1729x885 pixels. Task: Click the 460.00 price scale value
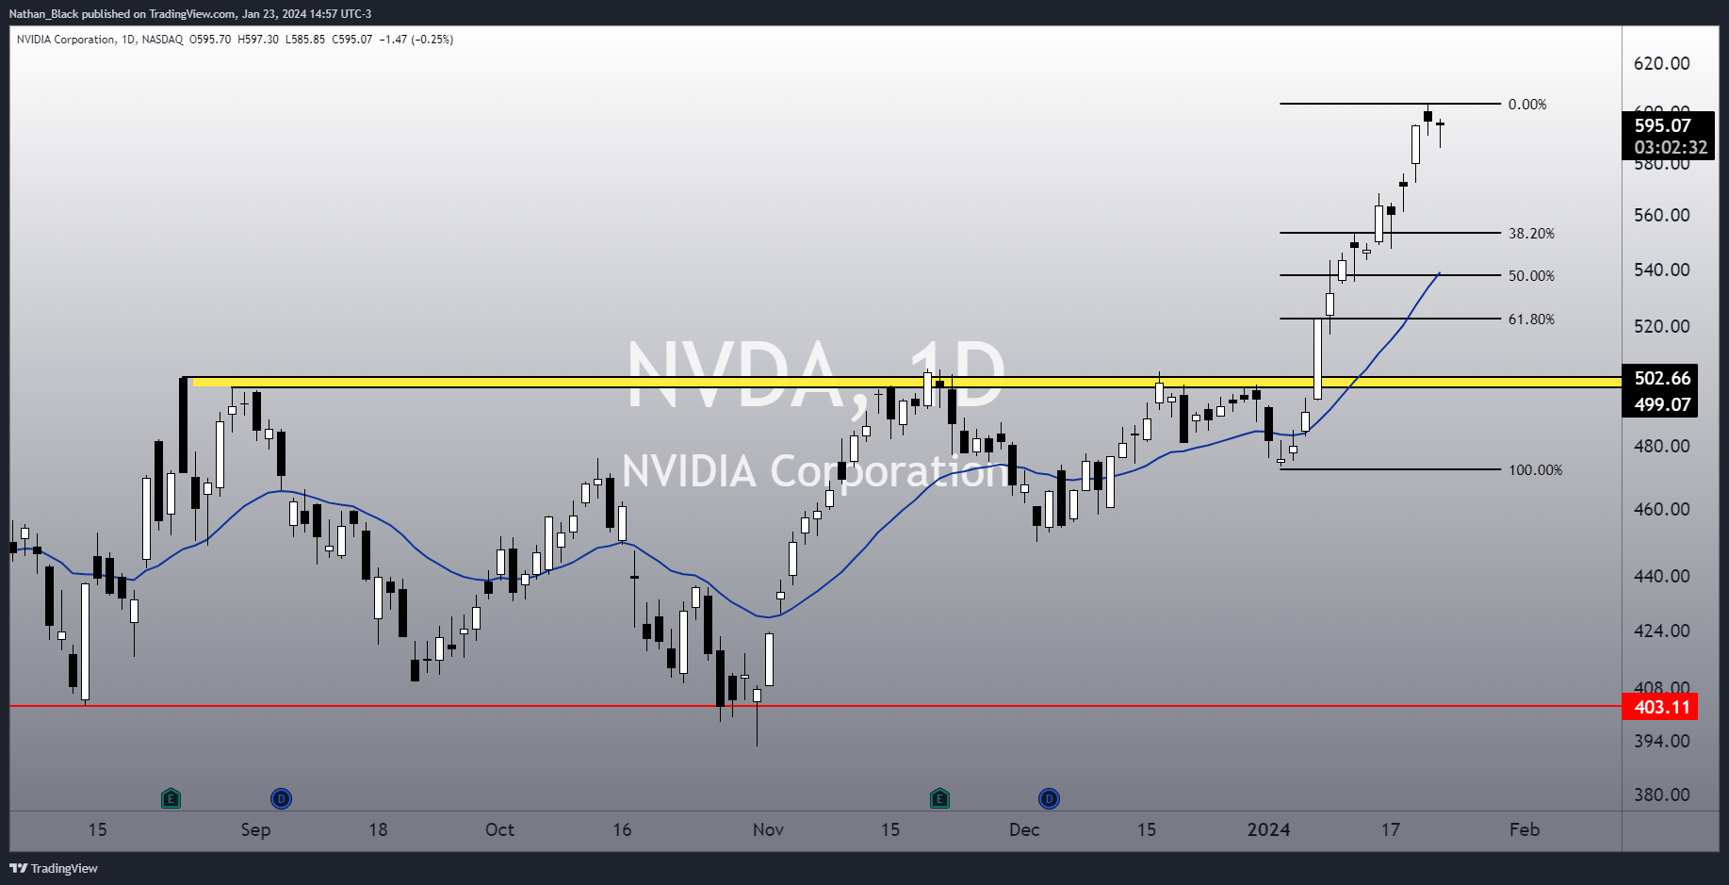click(x=1662, y=509)
